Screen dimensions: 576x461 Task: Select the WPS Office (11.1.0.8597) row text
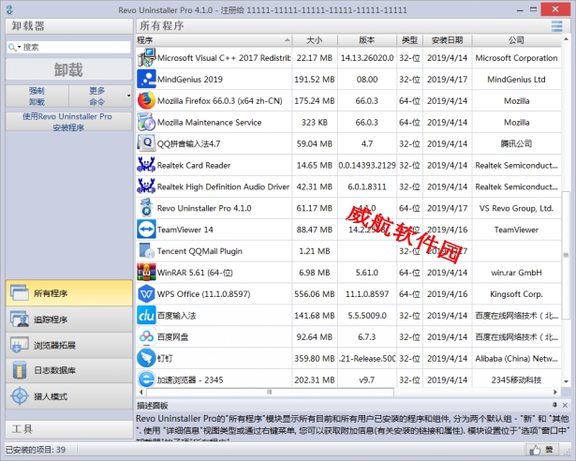point(204,294)
